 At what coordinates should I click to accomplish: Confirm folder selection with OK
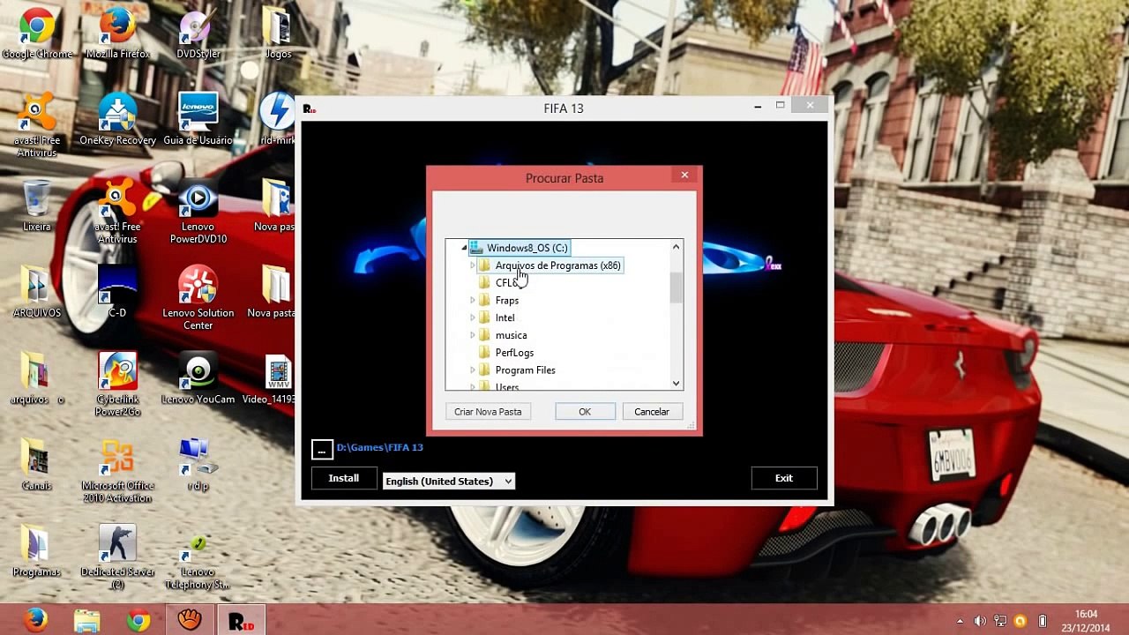585,412
